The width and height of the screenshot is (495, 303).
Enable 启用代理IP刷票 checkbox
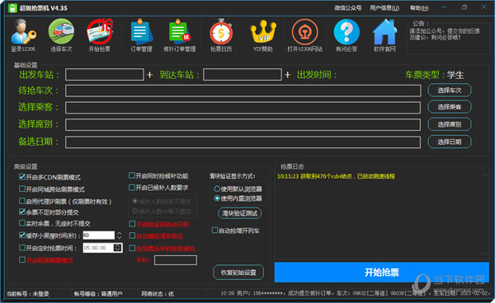pos(22,201)
